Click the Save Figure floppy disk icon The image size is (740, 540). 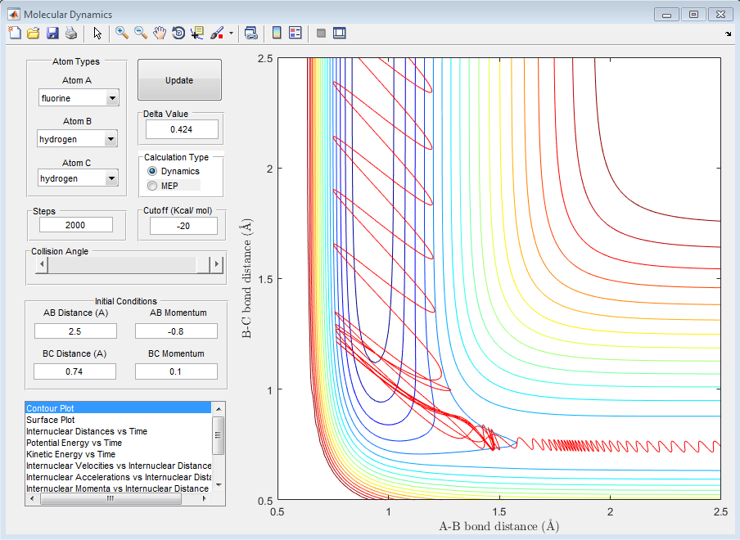click(x=52, y=33)
